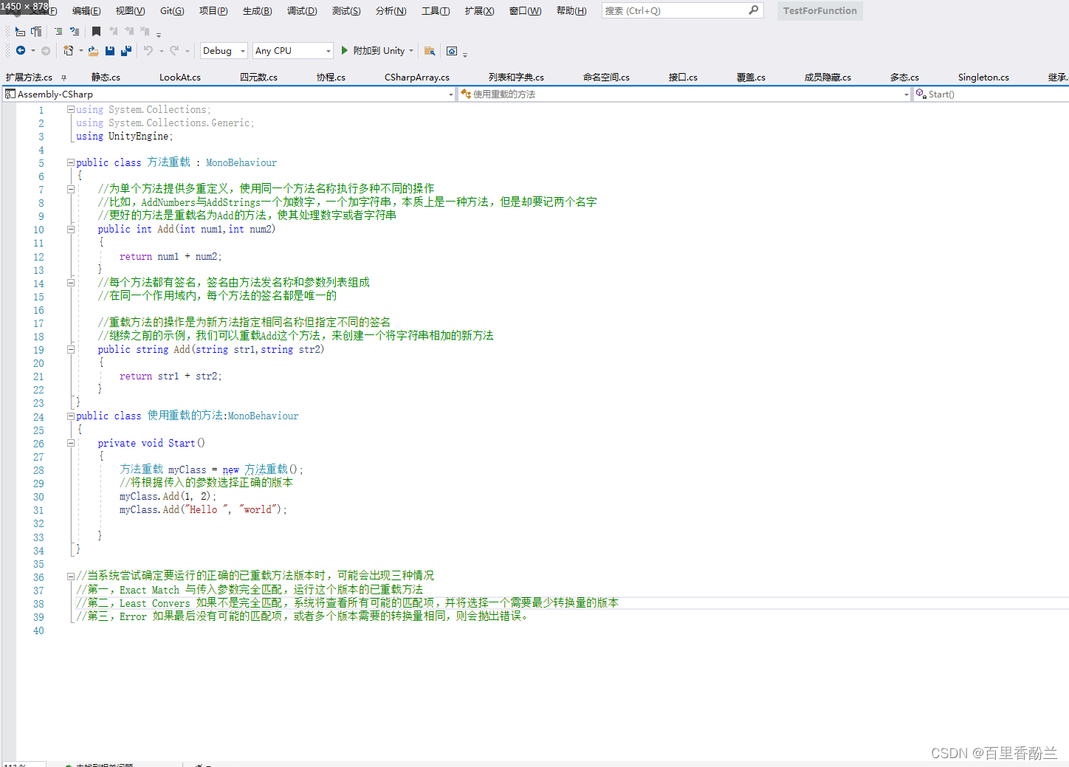Go to next bookmark icon
This screenshot has width=1069, height=767.
point(129,31)
